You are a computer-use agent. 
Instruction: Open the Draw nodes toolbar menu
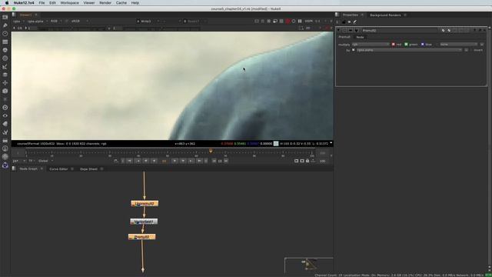pyautogui.click(x=5, y=25)
